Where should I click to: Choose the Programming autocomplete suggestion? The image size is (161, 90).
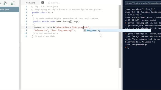117,30
